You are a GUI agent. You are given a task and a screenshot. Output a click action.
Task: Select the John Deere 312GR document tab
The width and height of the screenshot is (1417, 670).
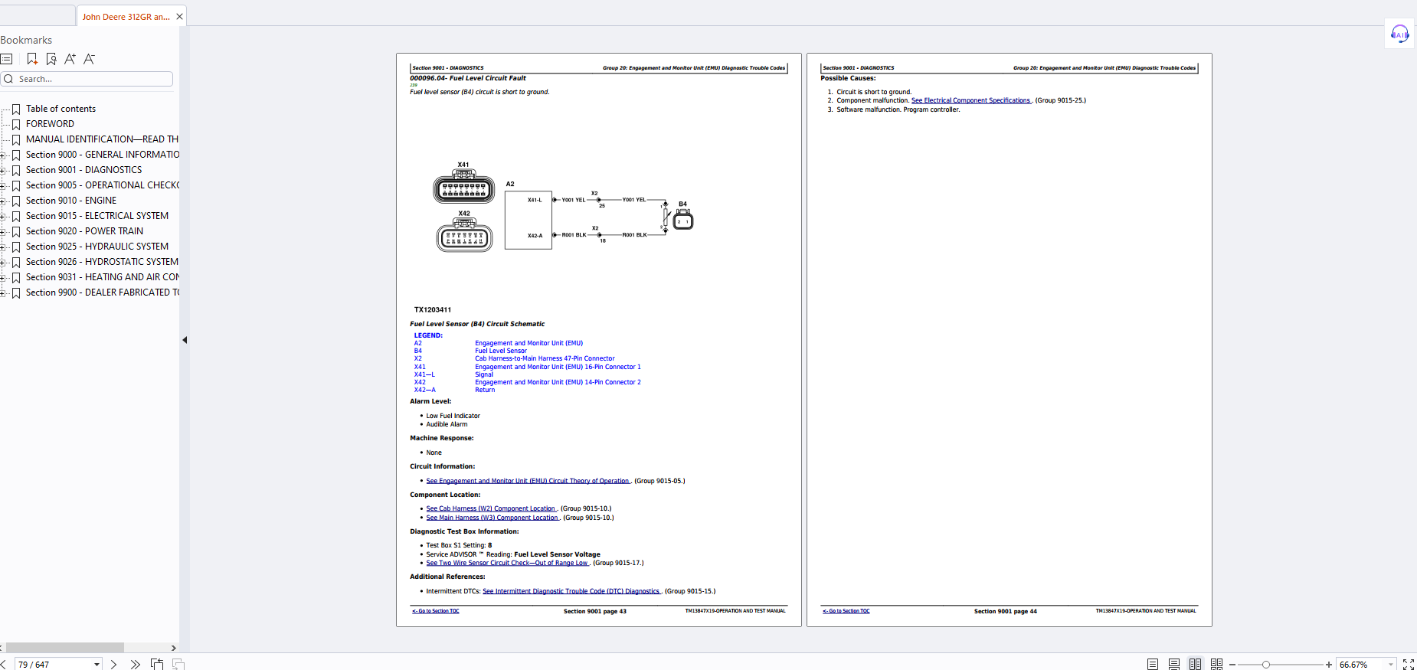coord(126,16)
